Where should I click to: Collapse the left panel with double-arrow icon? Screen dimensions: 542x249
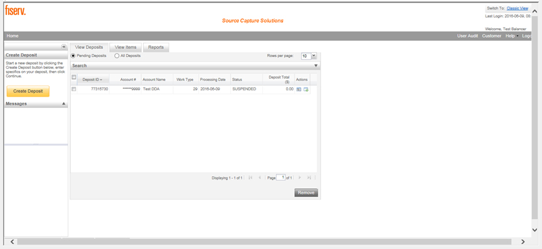(63, 46)
